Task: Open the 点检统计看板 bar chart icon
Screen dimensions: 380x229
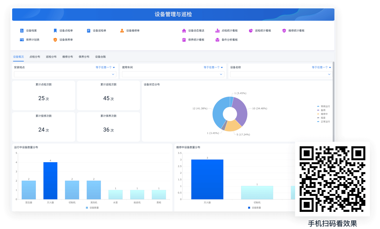Action: pos(217,31)
